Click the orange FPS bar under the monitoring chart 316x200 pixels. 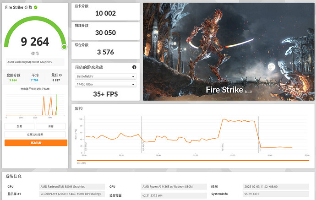[193, 161]
